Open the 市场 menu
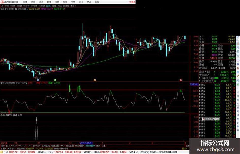Screen dimensions: 240x154 click(x=33, y=2)
